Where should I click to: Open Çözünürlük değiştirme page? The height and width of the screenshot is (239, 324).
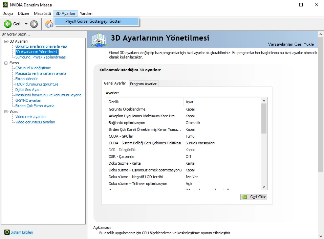[33, 68]
